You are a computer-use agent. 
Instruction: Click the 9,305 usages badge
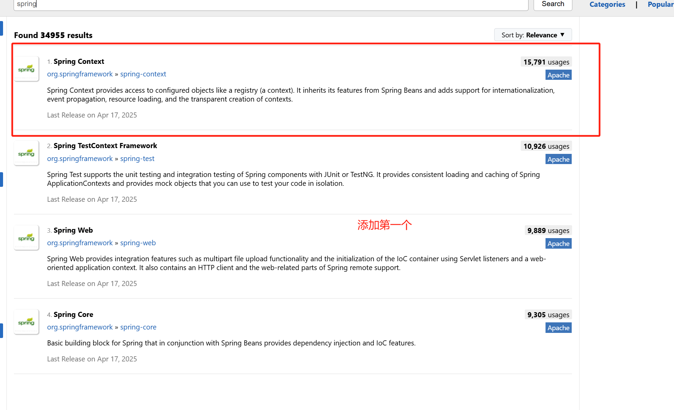pos(548,315)
